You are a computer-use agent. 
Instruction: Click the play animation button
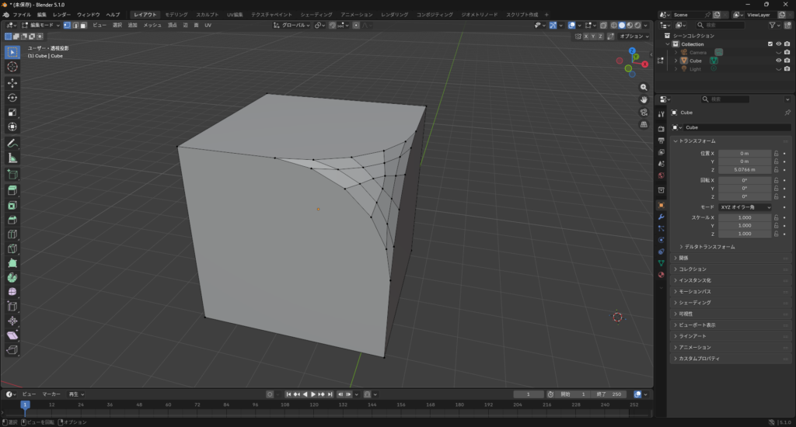pos(313,394)
